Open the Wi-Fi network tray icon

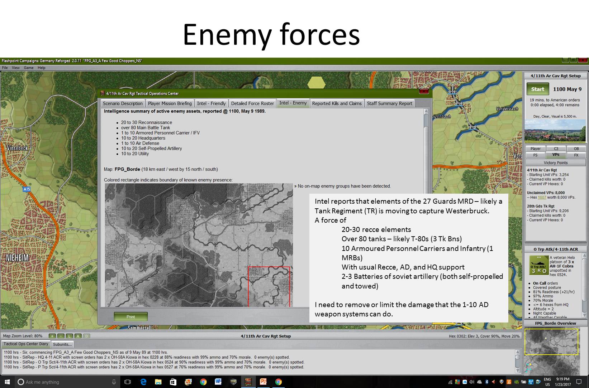point(450,382)
